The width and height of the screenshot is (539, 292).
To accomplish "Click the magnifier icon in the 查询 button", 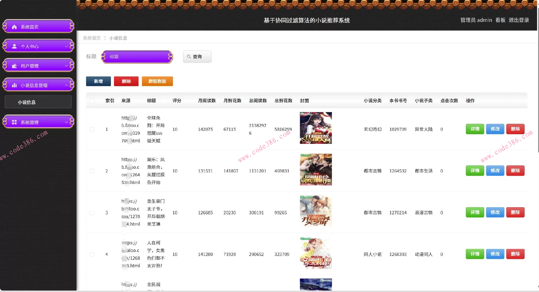I will pyautogui.click(x=189, y=56).
